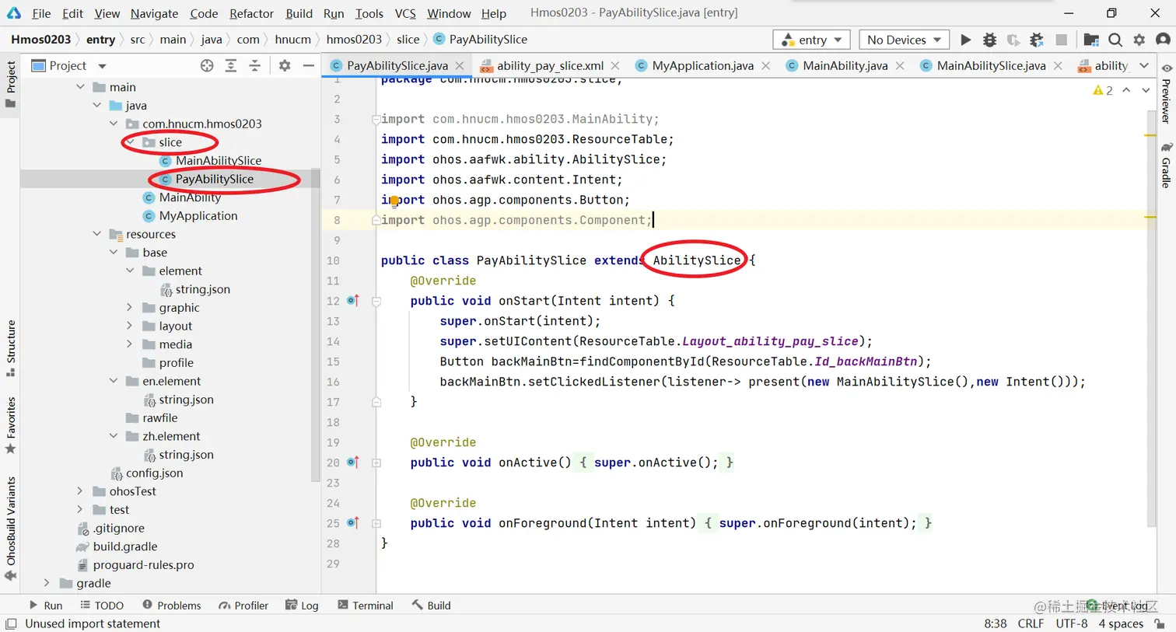Open the Refactor menu
The height and width of the screenshot is (632, 1176).
tap(251, 13)
